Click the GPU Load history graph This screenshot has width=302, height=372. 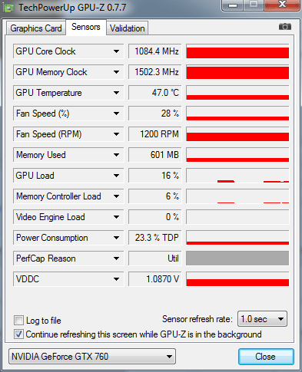tap(237, 176)
